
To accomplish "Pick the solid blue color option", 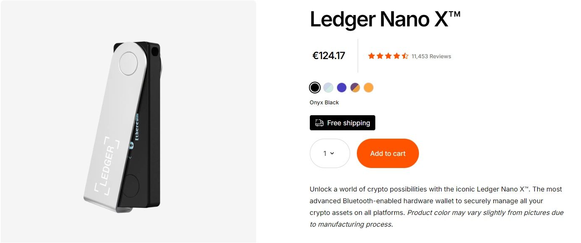I will coord(342,88).
